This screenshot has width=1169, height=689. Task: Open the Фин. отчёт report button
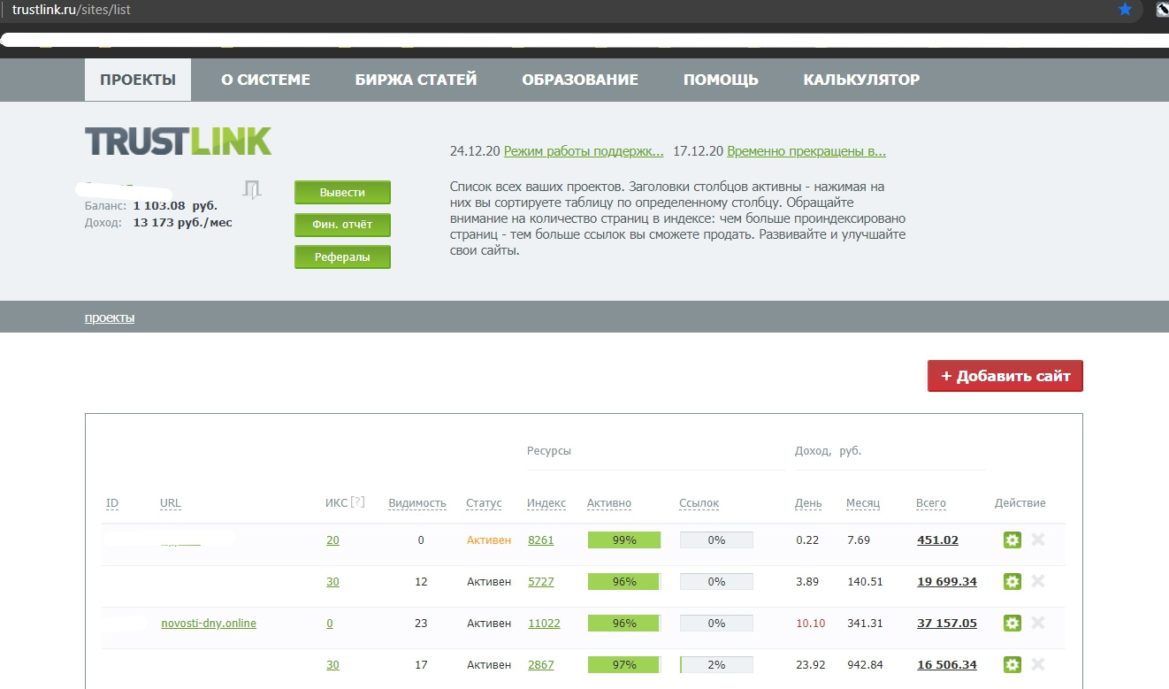click(342, 225)
